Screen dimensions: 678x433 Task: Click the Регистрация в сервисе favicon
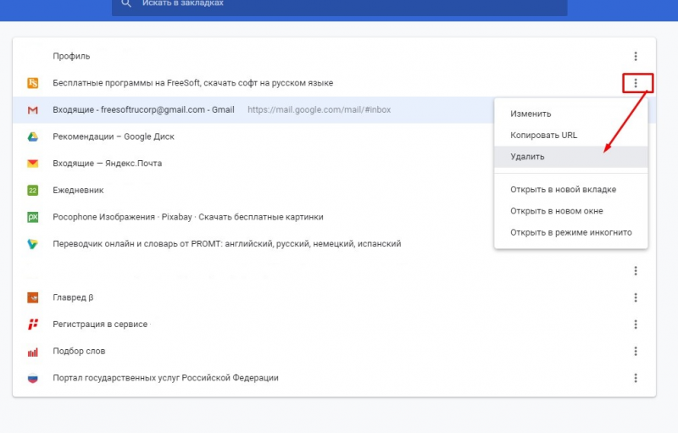tap(33, 324)
